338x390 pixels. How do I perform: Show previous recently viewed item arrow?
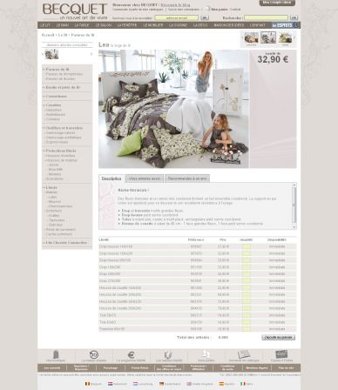point(43,54)
